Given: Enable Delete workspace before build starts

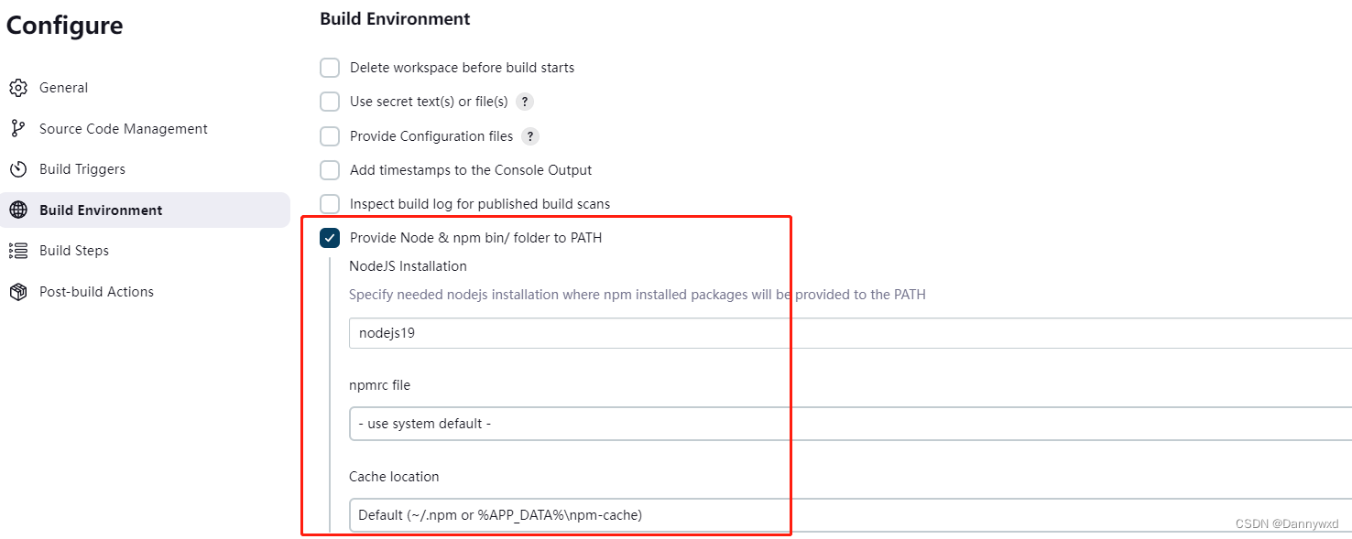Looking at the screenshot, I should click(330, 67).
